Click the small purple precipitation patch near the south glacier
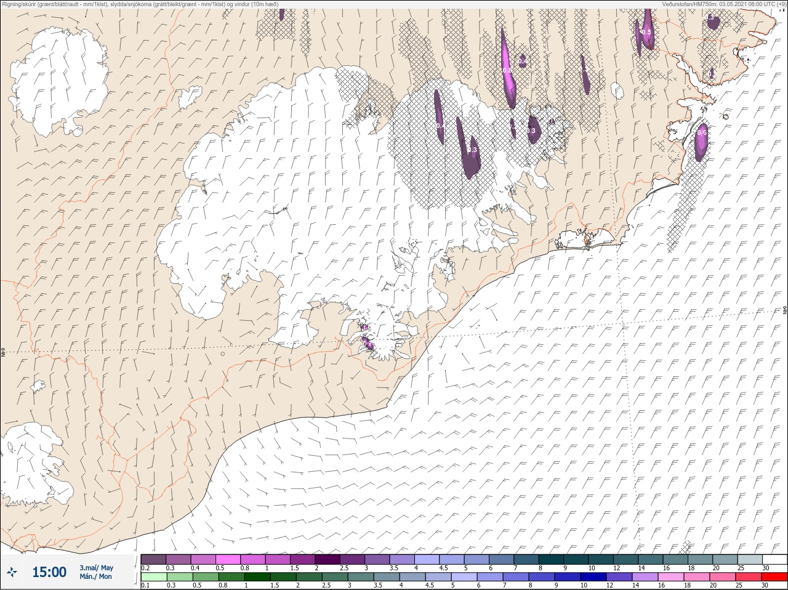 pos(368,342)
